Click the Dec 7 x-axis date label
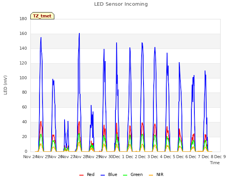Screen dimensions: 243x182 [195, 157]
